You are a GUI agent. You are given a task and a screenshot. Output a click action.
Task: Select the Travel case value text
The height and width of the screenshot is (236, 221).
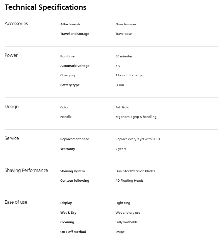tap(123, 34)
